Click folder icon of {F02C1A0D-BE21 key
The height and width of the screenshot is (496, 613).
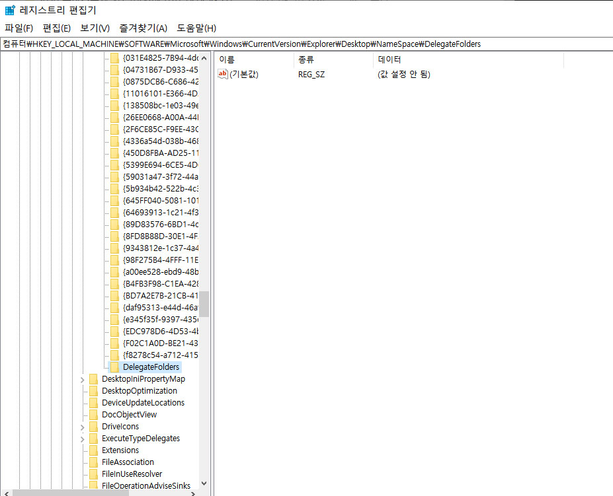pyautogui.click(x=114, y=343)
